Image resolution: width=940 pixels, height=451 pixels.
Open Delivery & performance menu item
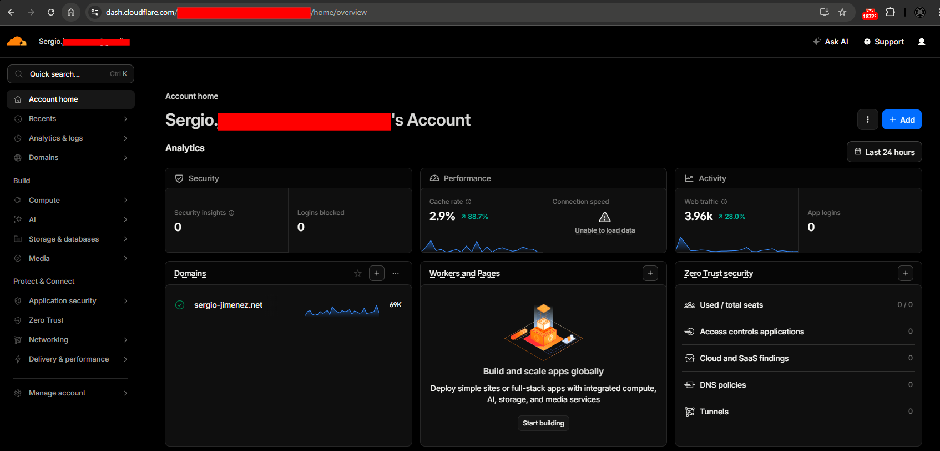coord(71,359)
